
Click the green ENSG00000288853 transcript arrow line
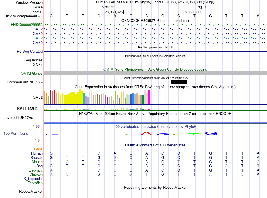(155, 25)
